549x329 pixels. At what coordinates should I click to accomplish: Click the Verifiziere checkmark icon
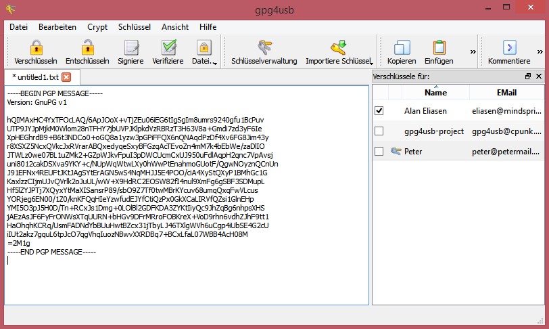(x=168, y=48)
